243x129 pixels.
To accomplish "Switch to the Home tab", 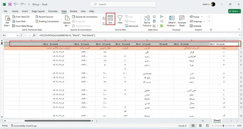I will pos(15,11).
